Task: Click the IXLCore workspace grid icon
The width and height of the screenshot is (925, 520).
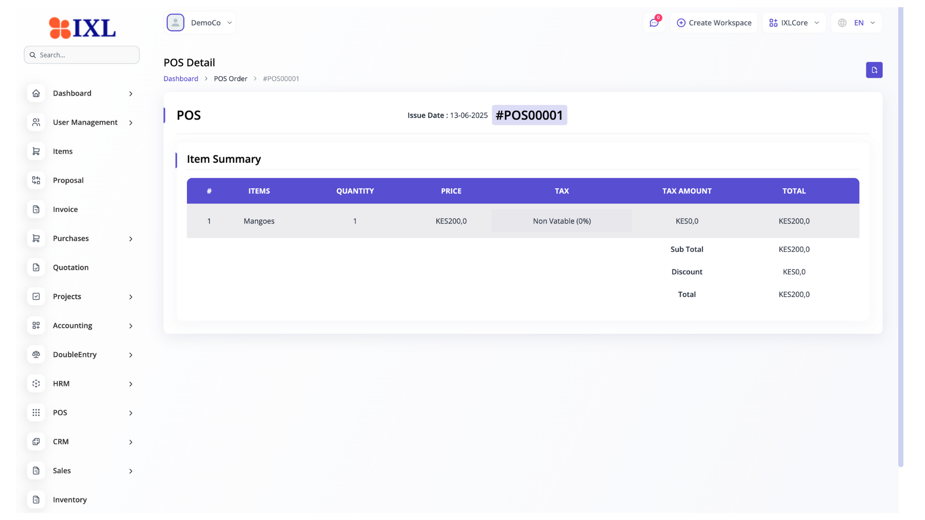Action: coord(773,23)
